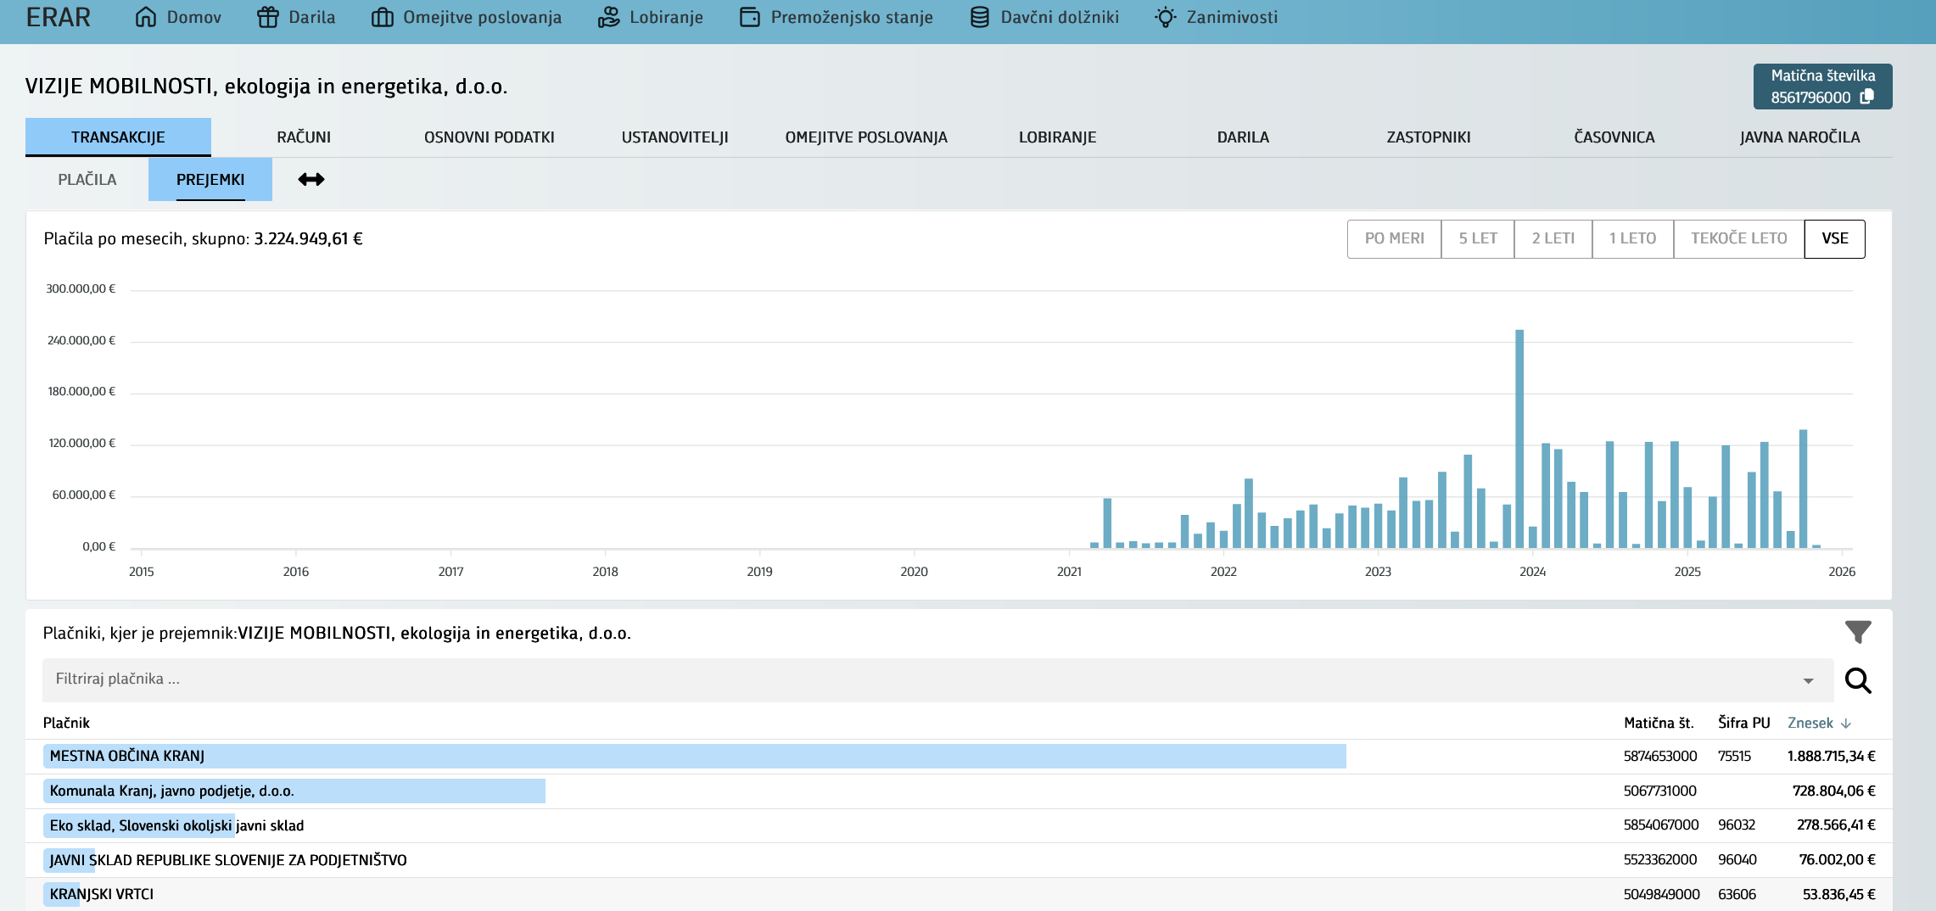
Task: Click the Lobiranje handshake icon
Action: click(x=608, y=17)
